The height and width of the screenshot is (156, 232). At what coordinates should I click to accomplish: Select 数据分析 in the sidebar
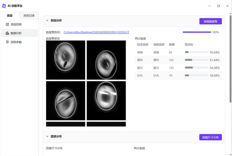[20, 33]
